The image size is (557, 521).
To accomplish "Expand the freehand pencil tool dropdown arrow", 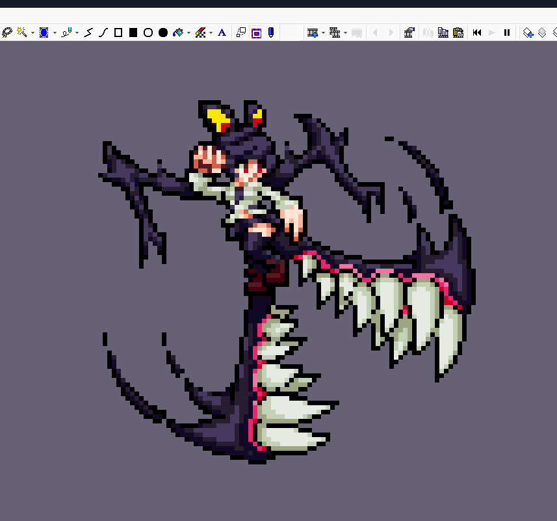I will coord(77,33).
